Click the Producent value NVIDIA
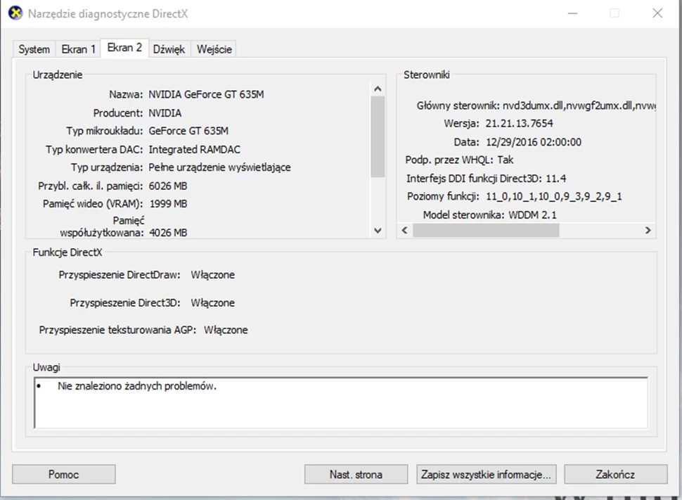 pyautogui.click(x=165, y=113)
